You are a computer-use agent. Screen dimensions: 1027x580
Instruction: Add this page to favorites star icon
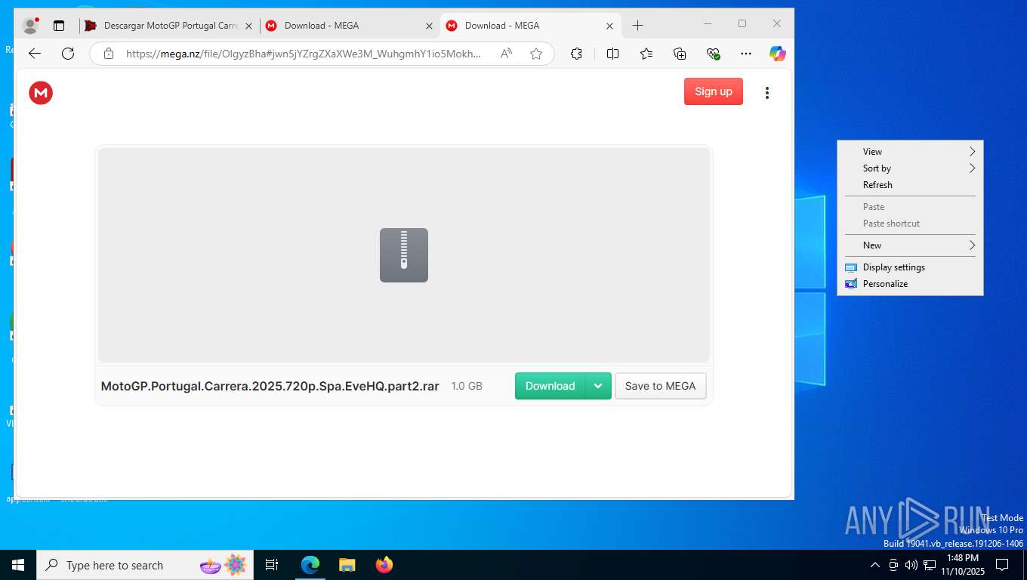[536, 54]
